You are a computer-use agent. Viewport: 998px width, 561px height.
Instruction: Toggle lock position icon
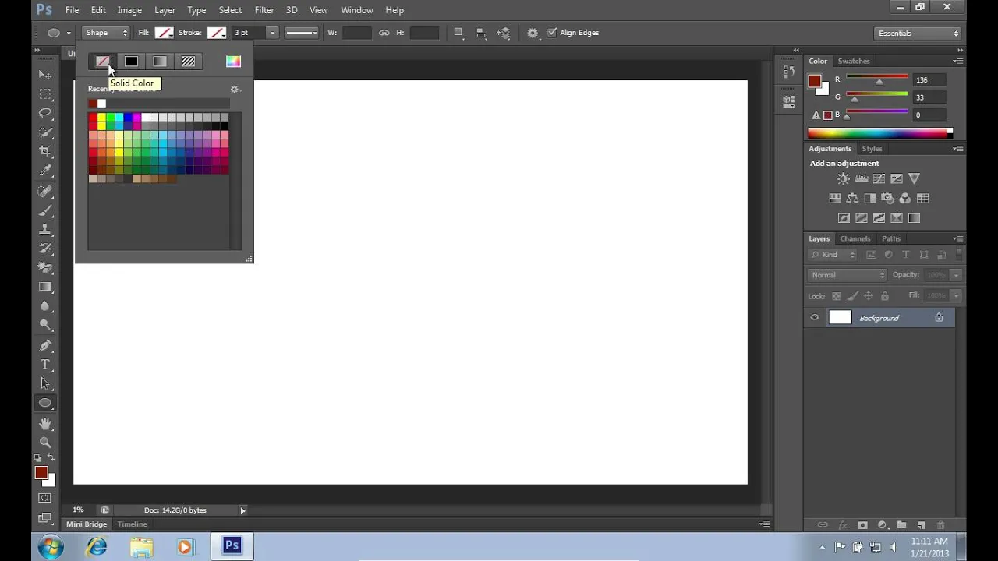point(869,296)
